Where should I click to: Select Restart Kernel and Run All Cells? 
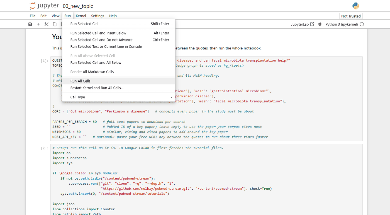[x=119, y=88]
